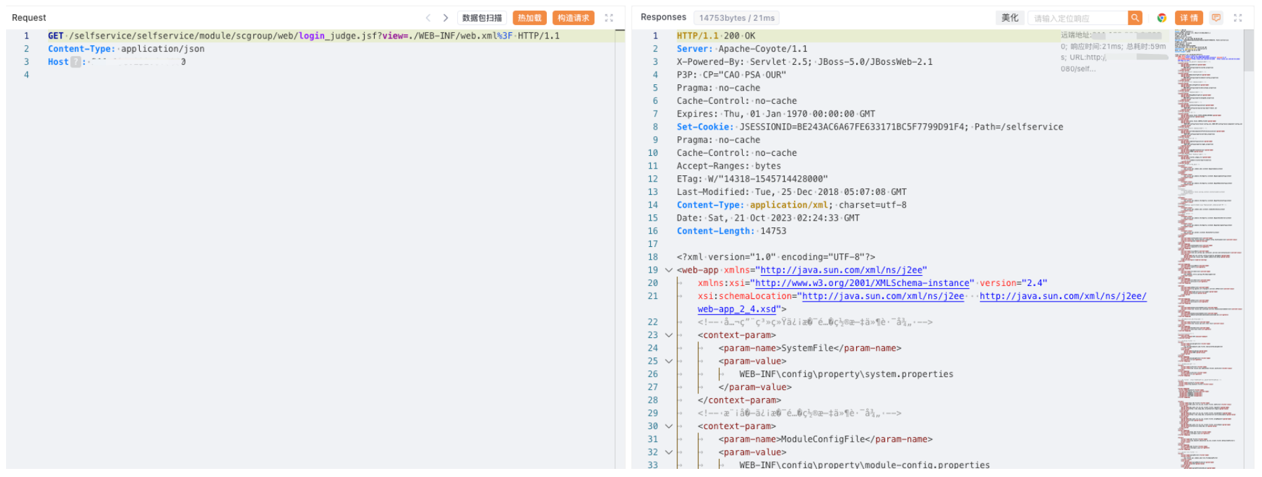
Task: Go to the next request with right arrow
Action: pos(446,18)
